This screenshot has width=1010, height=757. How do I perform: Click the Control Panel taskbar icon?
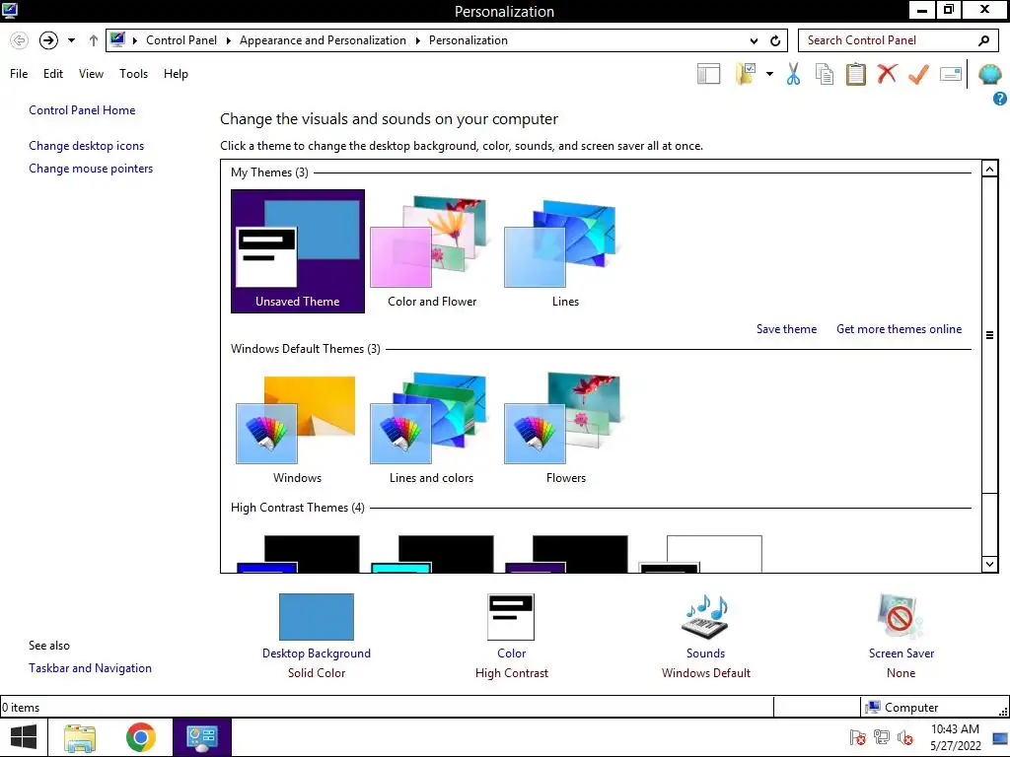[x=201, y=737]
